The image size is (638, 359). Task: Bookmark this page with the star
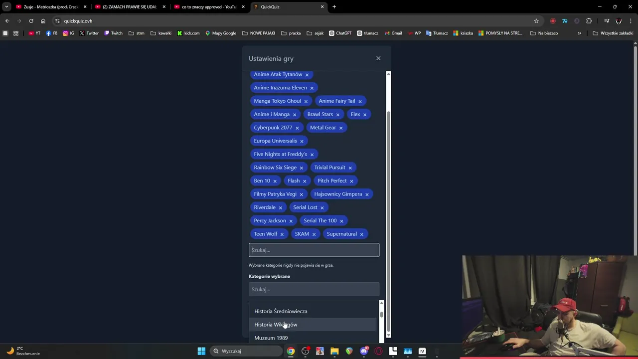pos(536,21)
